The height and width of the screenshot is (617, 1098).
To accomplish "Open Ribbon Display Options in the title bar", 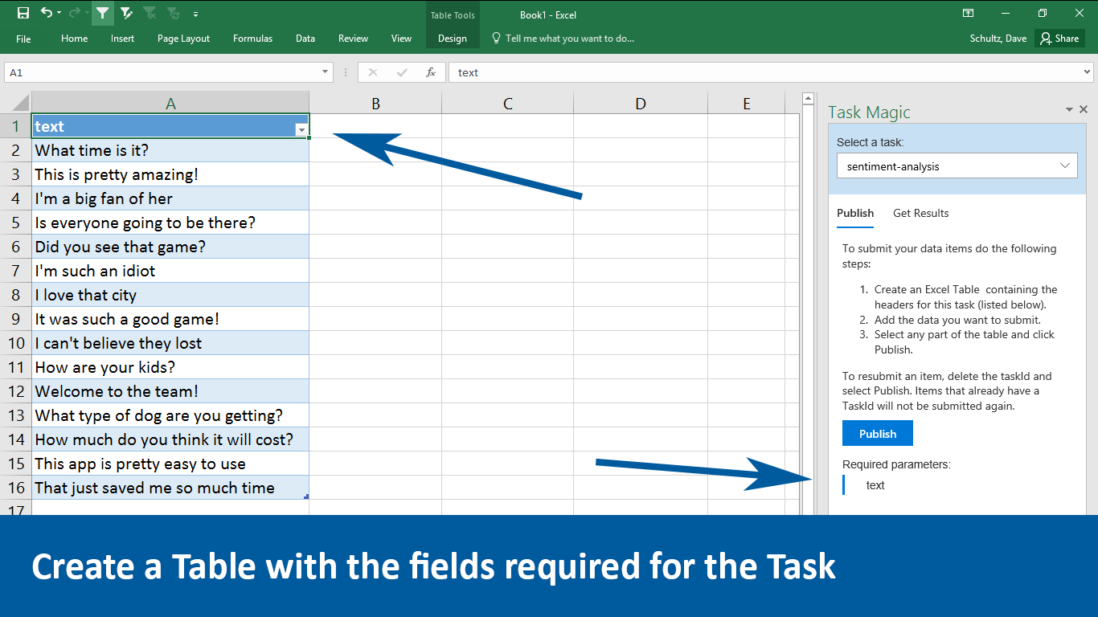I will pyautogui.click(x=968, y=14).
